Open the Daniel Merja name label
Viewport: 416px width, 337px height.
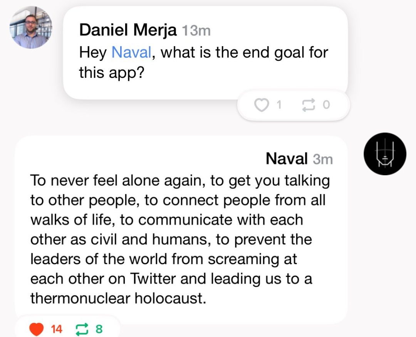(128, 30)
